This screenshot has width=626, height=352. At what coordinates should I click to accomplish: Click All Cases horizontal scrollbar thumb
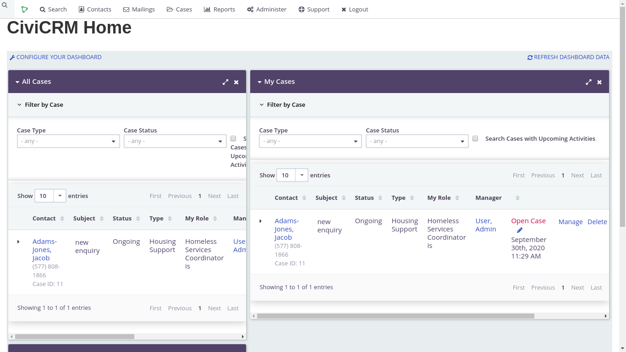coord(75,336)
